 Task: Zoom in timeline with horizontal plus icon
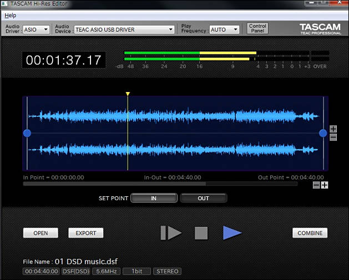325,185
